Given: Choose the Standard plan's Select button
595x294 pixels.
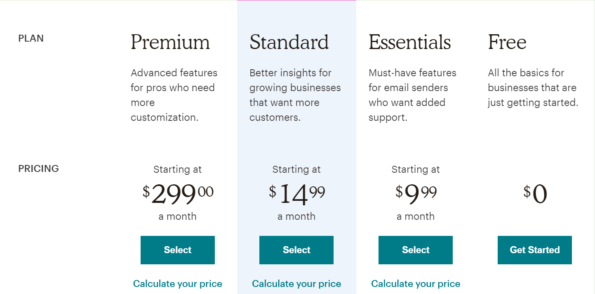Looking at the screenshot, I should click(x=296, y=250).
